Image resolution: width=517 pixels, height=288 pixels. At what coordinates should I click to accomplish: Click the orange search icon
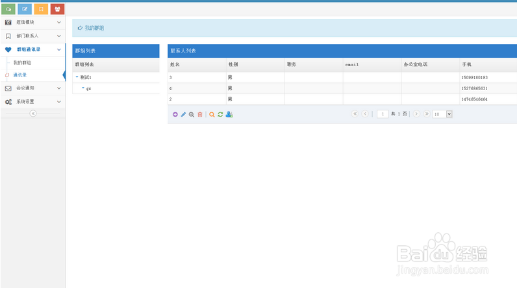point(212,115)
